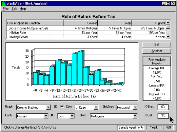Image resolution: width=177 pixels, height=132 pixels.
Task: Open the Print menu
Action: tap(6, 9)
